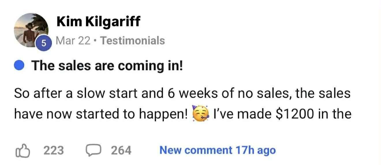Click the party face emoji in post
Image resolution: width=381 pixels, height=165 pixels.
click(x=200, y=114)
